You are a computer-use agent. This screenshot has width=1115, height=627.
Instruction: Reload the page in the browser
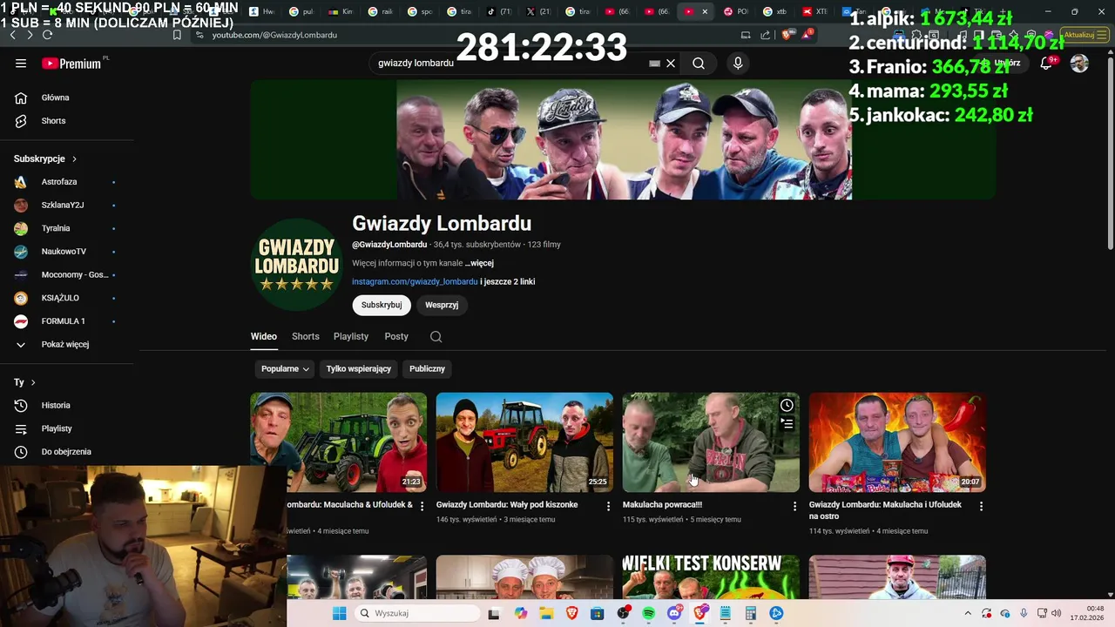47,35
